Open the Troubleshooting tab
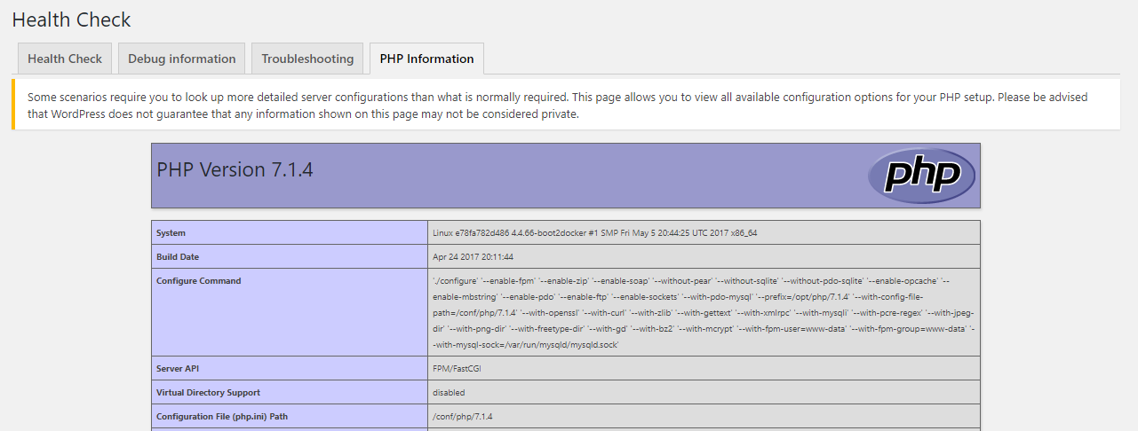1138x431 pixels. [x=307, y=59]
